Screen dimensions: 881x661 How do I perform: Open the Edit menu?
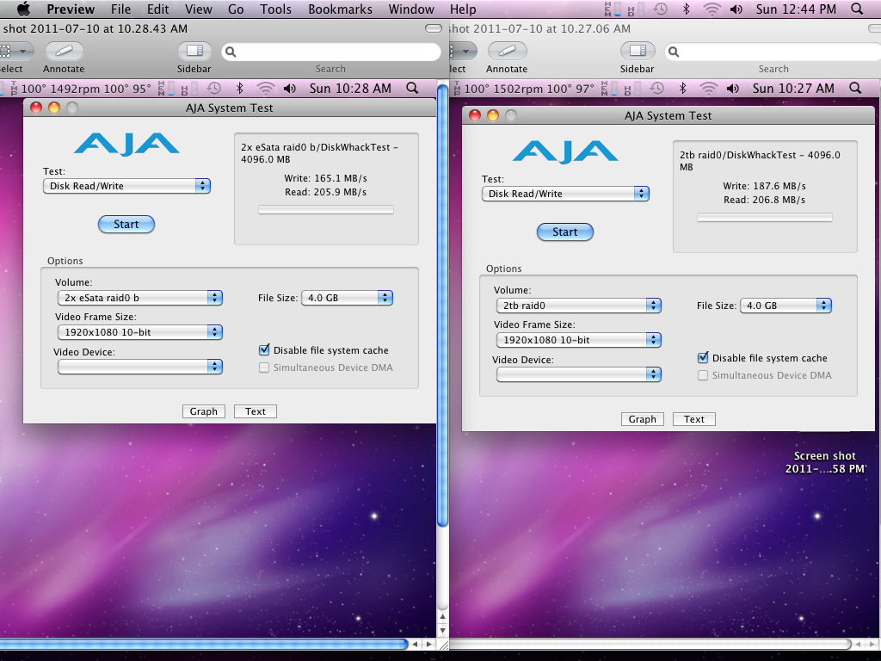(x=158, y=9)
